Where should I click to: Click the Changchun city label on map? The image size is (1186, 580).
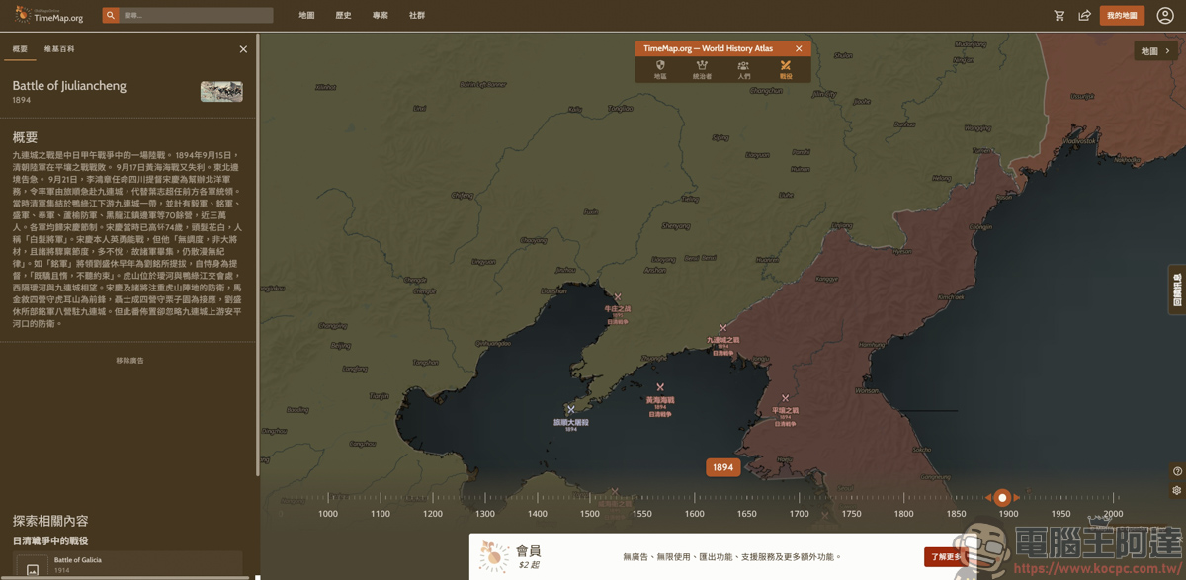coord(766,90)
